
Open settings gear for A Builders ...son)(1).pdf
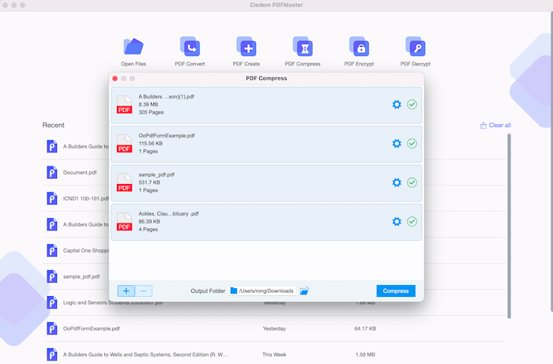tap(397, 105)
